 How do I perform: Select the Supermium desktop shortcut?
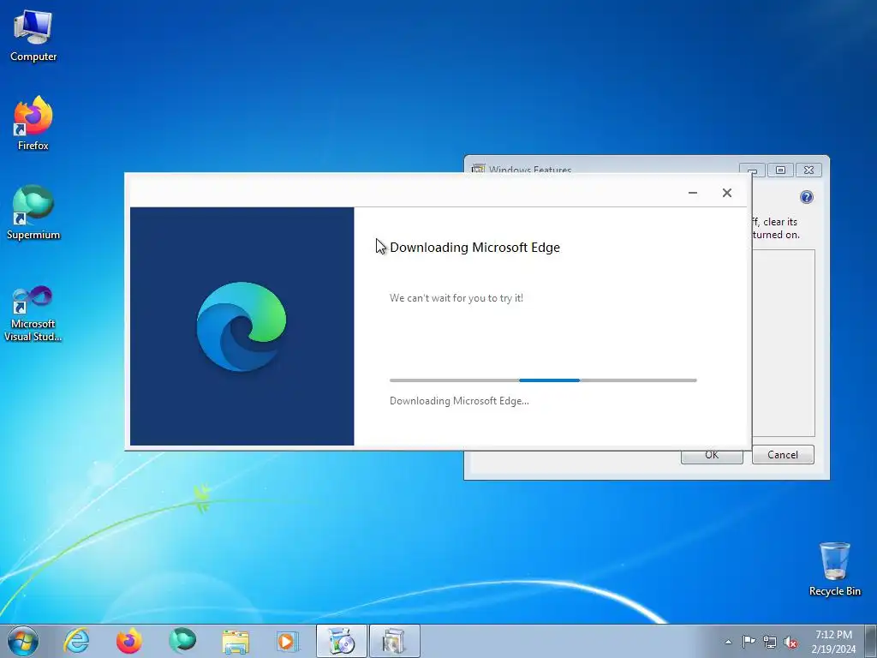pos(33,212)
